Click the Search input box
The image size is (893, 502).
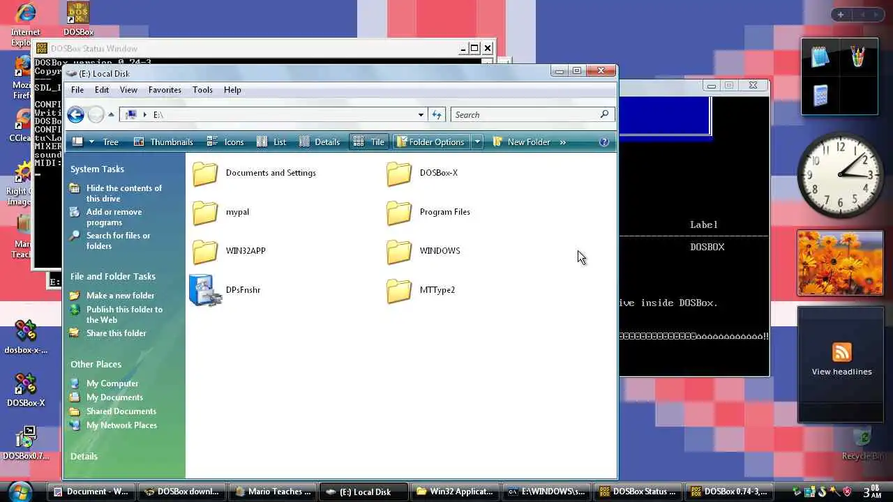click(x=524, y=114)
